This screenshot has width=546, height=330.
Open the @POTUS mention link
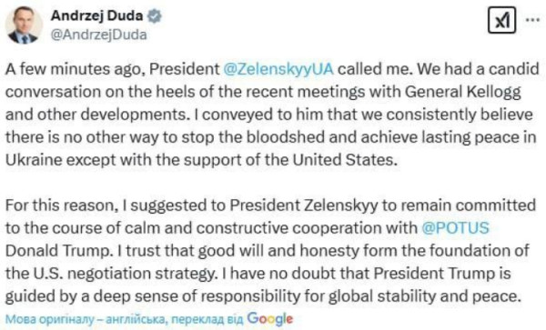[456, 228]
